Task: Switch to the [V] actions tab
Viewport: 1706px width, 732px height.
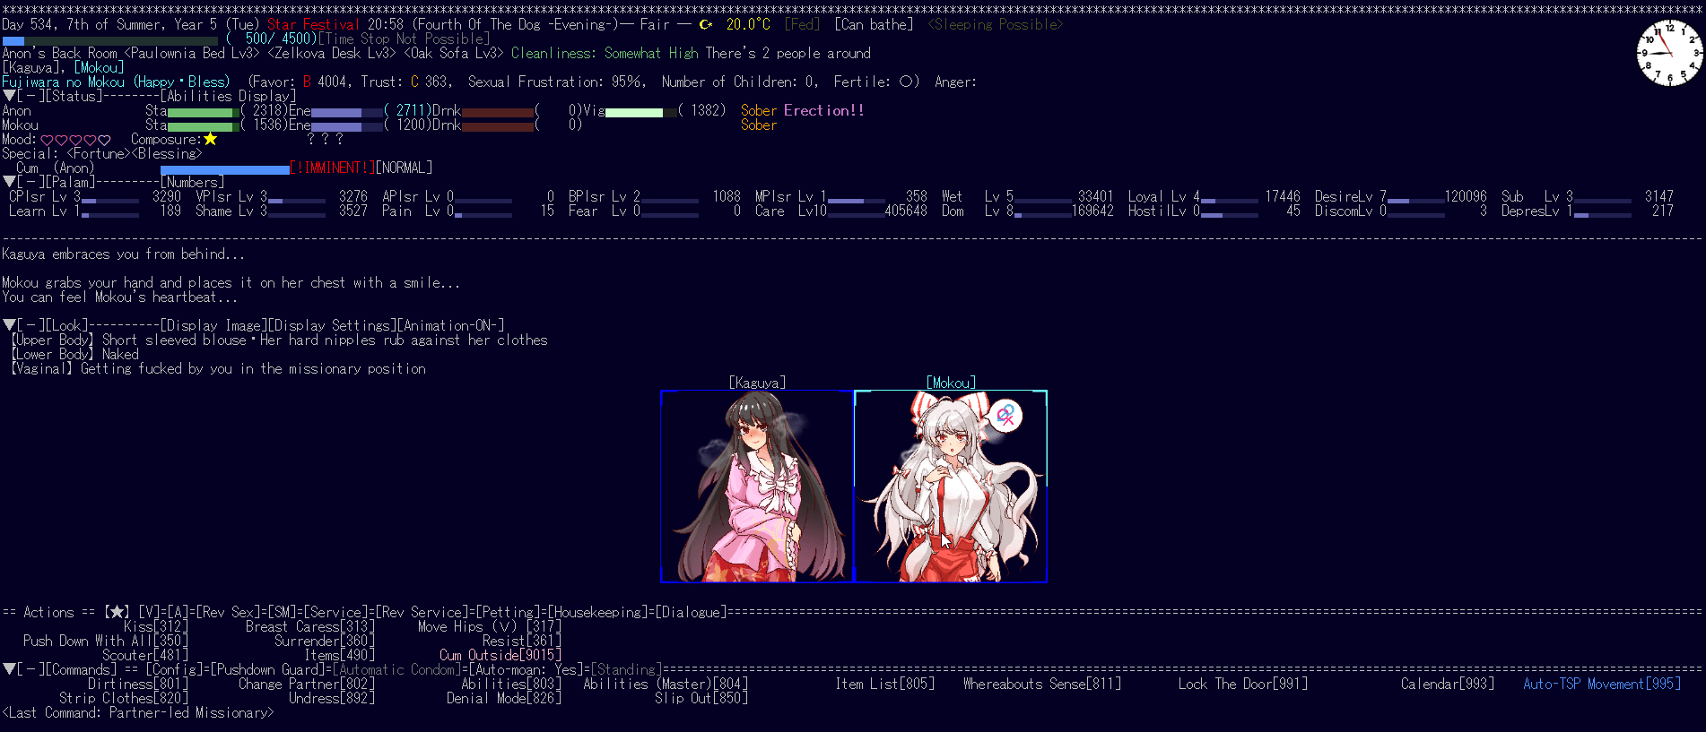Action: click(149, 613)
